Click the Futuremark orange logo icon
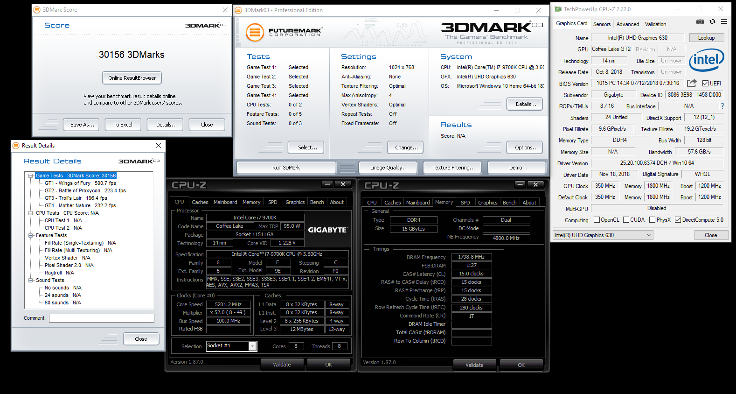The width and height of the screenshot is (736, 394). (255, 32)
